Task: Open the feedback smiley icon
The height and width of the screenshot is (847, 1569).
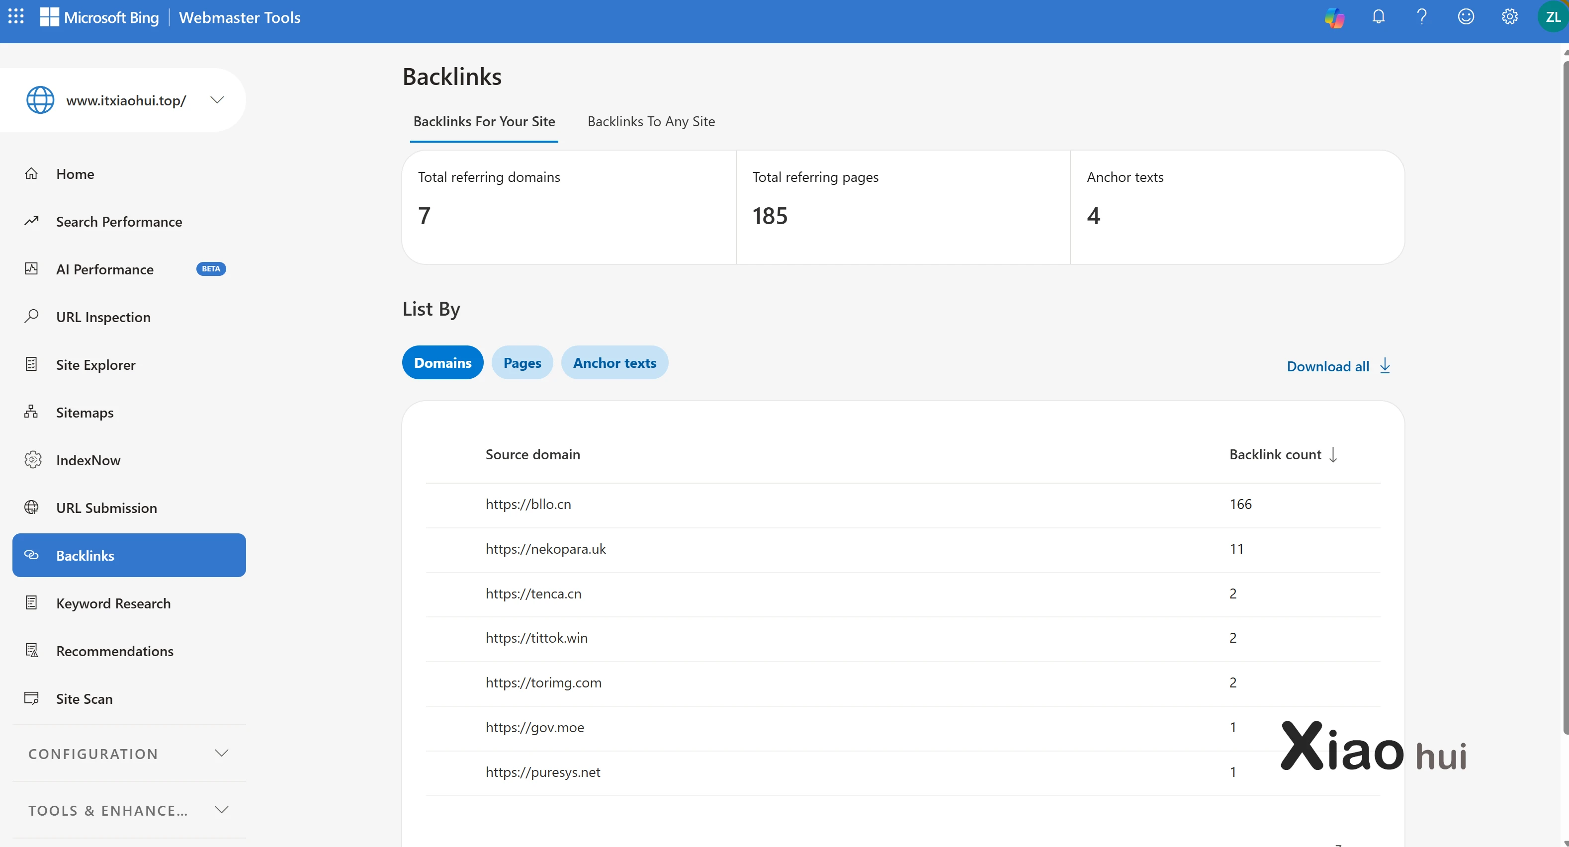Action: 1466,16
